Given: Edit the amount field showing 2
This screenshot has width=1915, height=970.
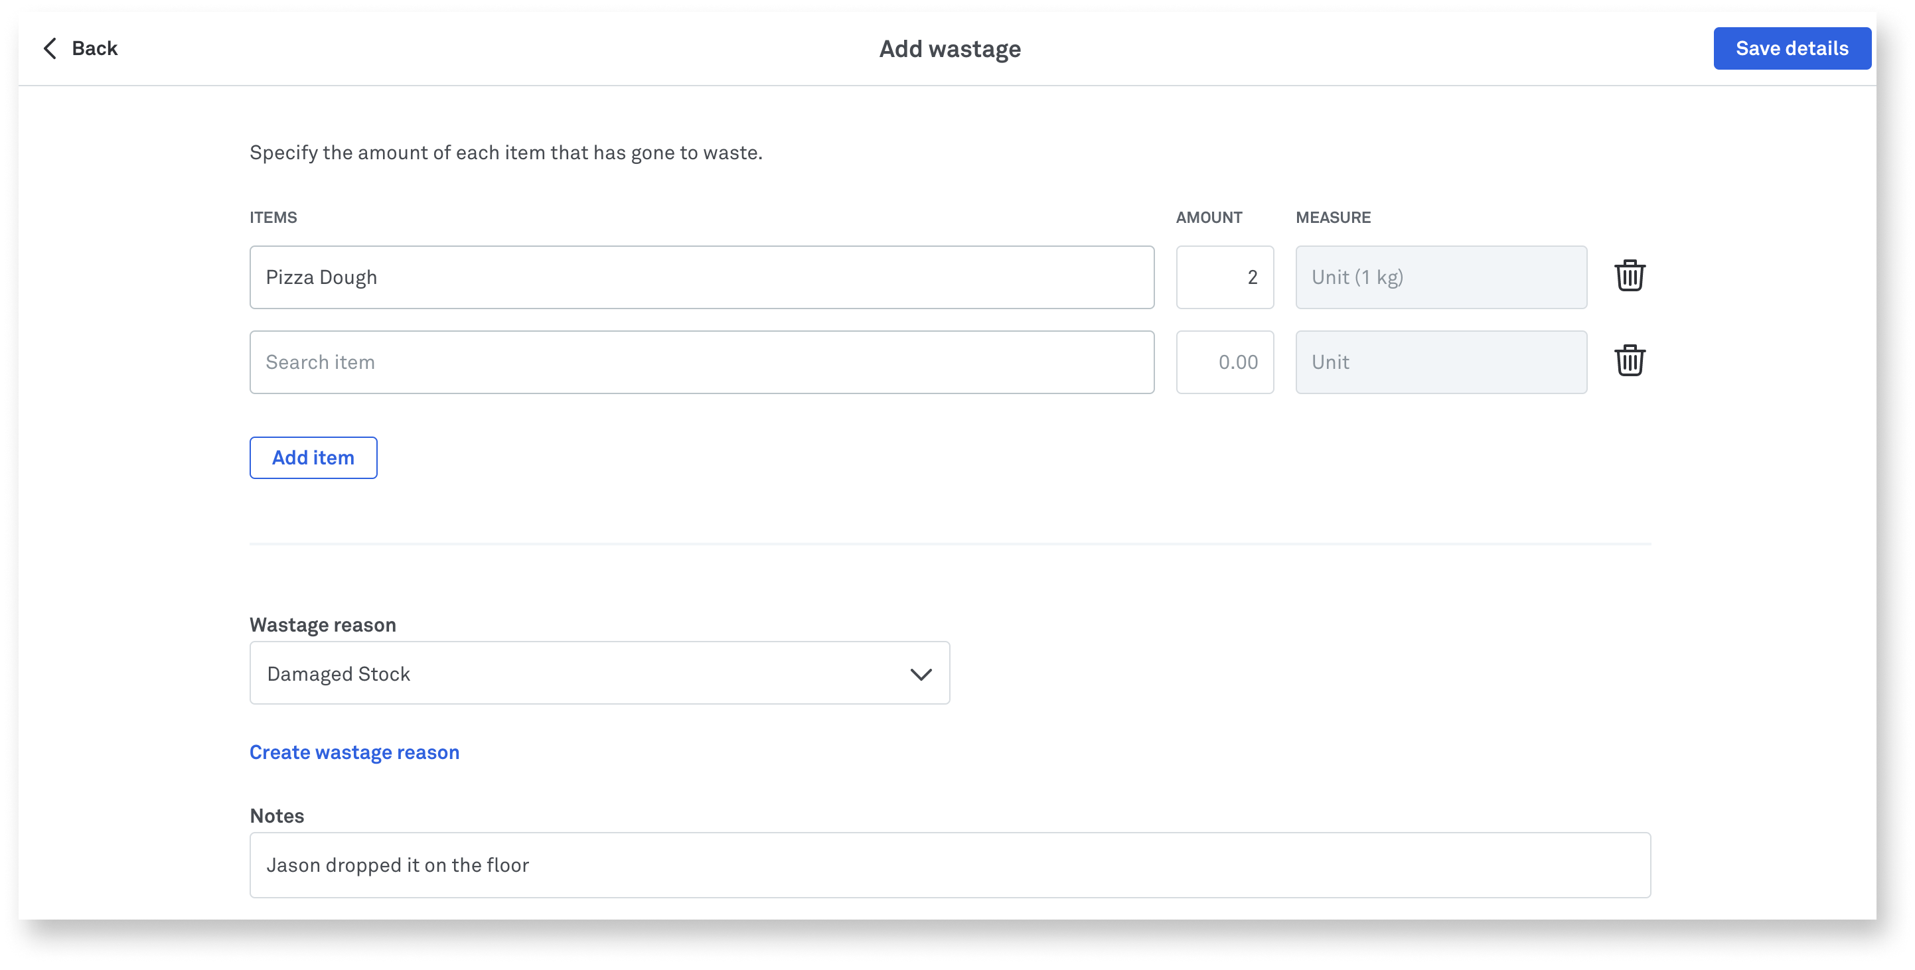Looking at the screenshot, I should 1225,277.
